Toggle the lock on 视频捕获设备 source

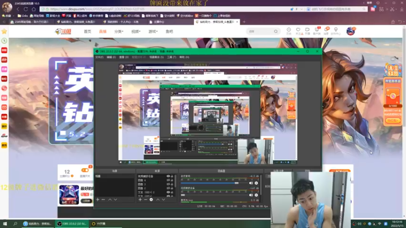coord(172,176)
